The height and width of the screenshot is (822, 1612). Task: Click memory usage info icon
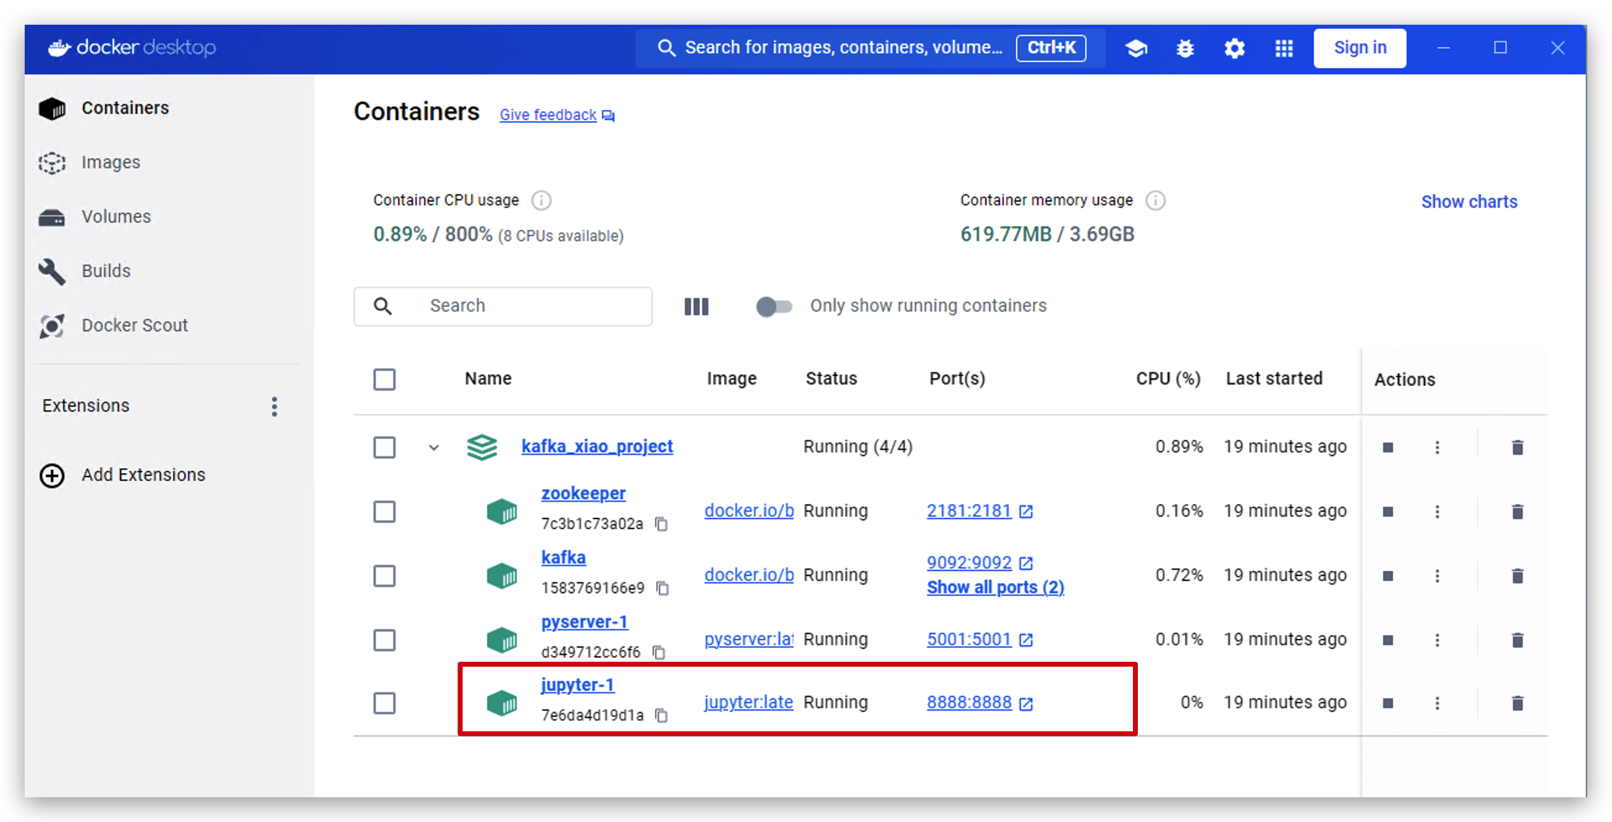pyautogui.click(x=1155, y=200)
